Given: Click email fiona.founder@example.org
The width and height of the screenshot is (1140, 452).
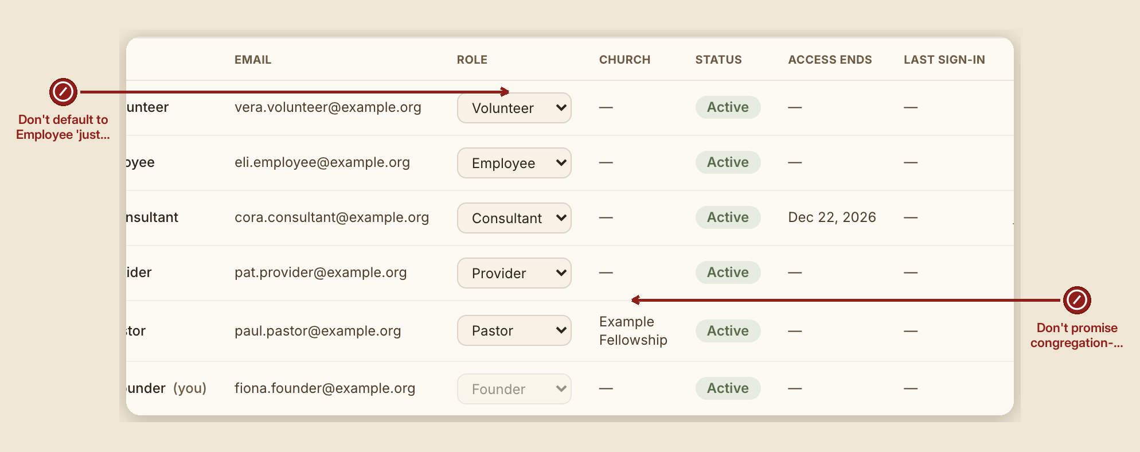Looking at the screenshot, I should tap(325, 388).
